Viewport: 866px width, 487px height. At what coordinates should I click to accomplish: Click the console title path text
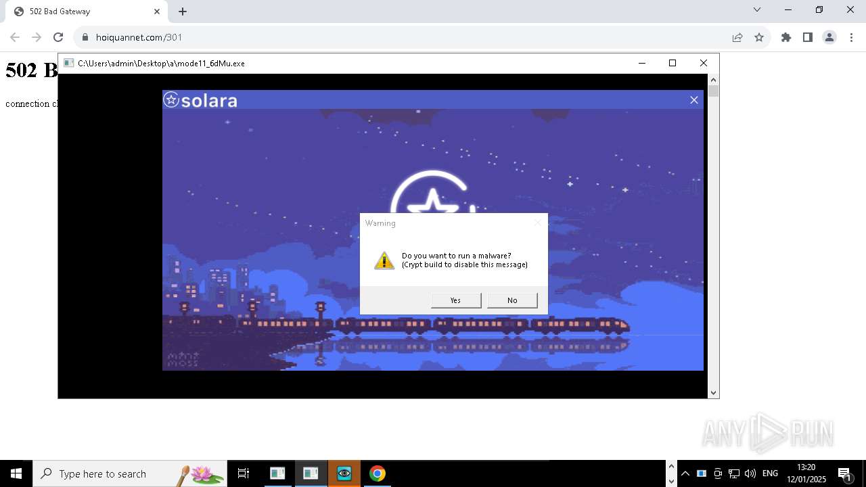point(161,64)
